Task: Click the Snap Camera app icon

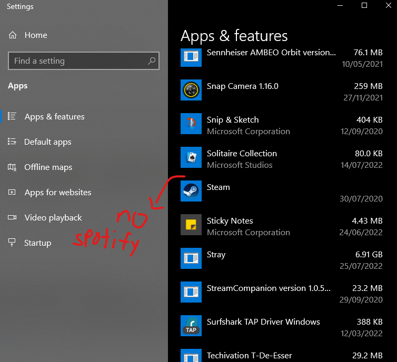Action: click(191, 90)
